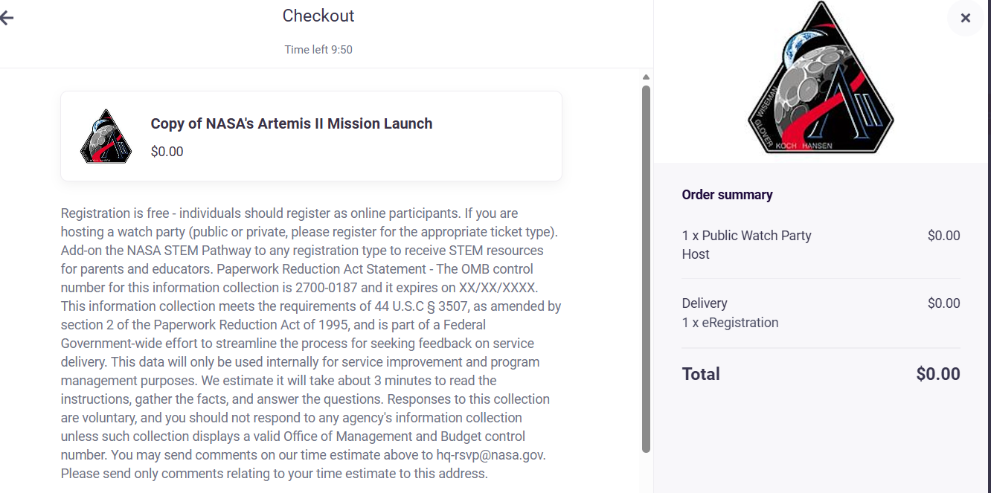Click the Order summary heading
Screen dimensions: 991x493
tap(727, 195)
